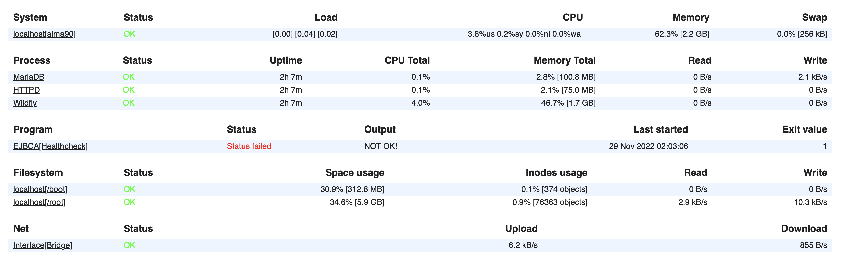Click the localhost[/root] filesystem link

click(x=39, y=202)
